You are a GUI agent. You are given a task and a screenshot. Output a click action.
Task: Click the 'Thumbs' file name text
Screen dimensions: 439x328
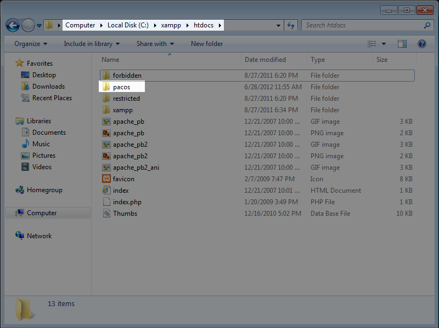(125, 214)
